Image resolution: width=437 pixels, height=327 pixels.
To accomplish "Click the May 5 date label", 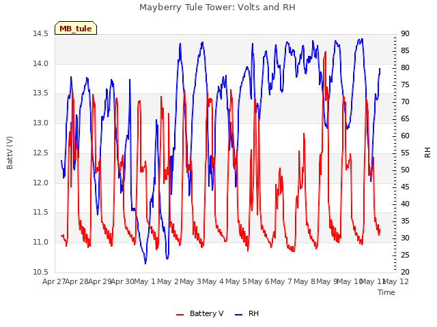I will [x=236, y=281].
